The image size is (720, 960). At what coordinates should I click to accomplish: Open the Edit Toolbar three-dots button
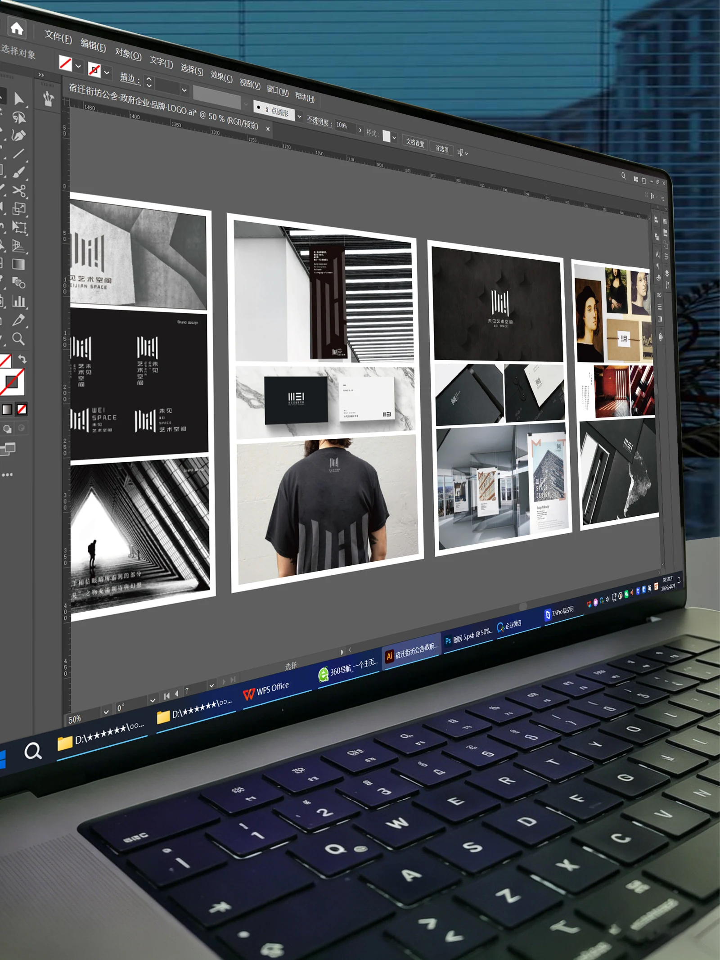coord(7,474)
